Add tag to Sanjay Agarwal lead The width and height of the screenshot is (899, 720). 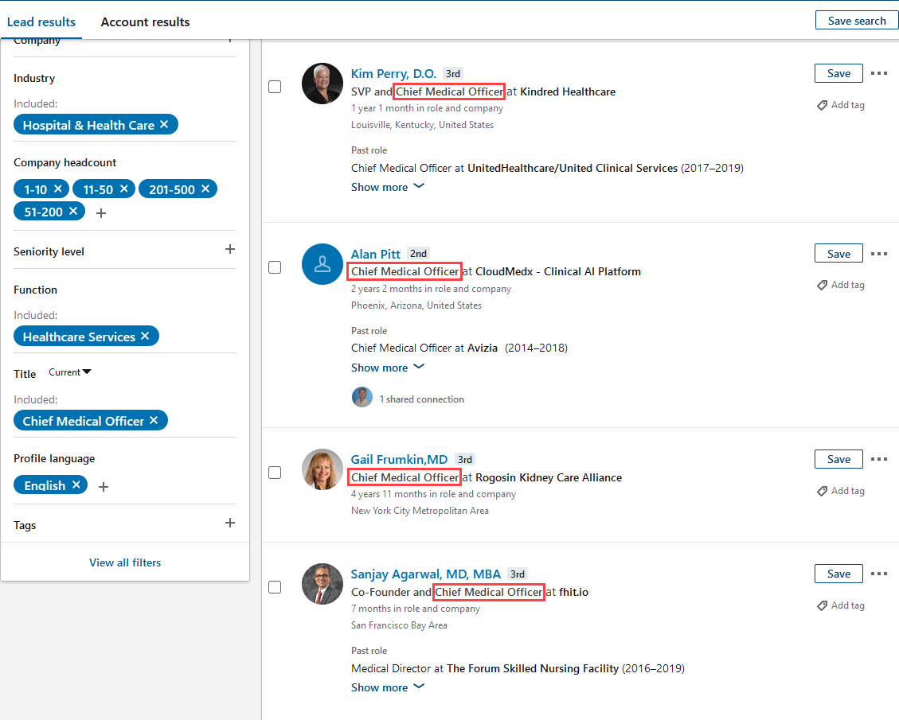[841, 605]
